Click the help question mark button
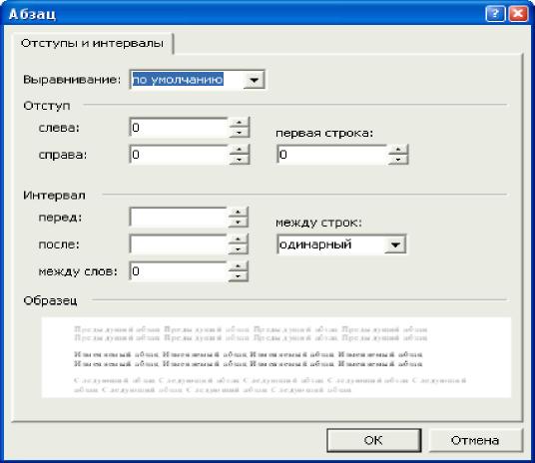 (495, 14)
